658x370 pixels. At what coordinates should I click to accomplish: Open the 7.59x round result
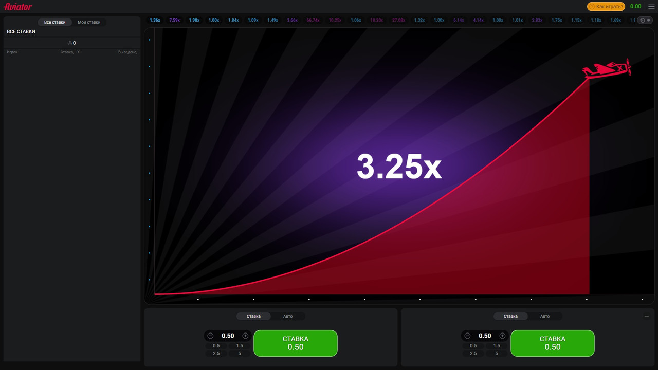click(175, 20)
